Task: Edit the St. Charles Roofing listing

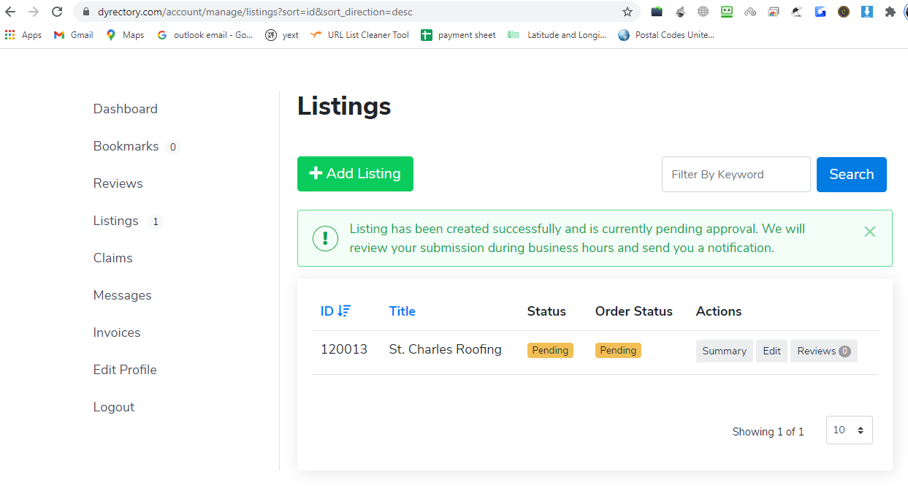Action: (771, 351)
